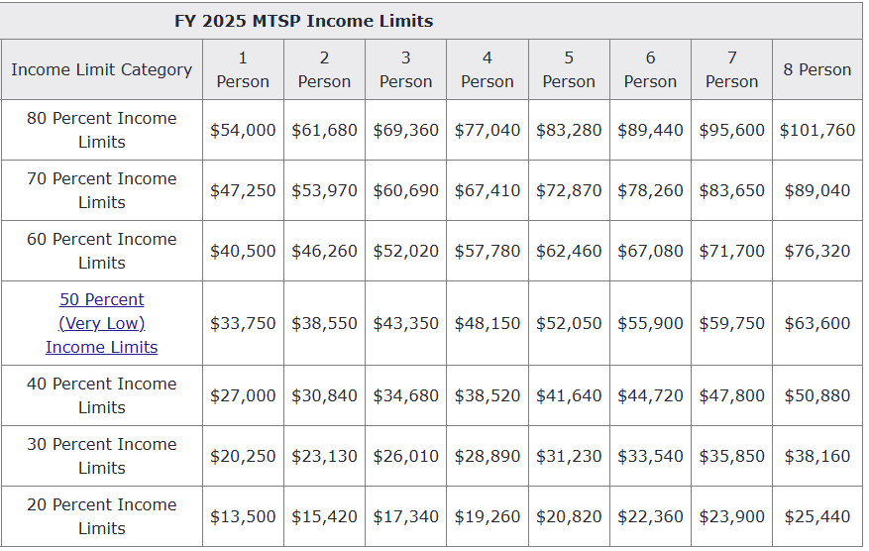Click the $101,760 cell
The height and width of the screenshot is (551, 869).
817,130
